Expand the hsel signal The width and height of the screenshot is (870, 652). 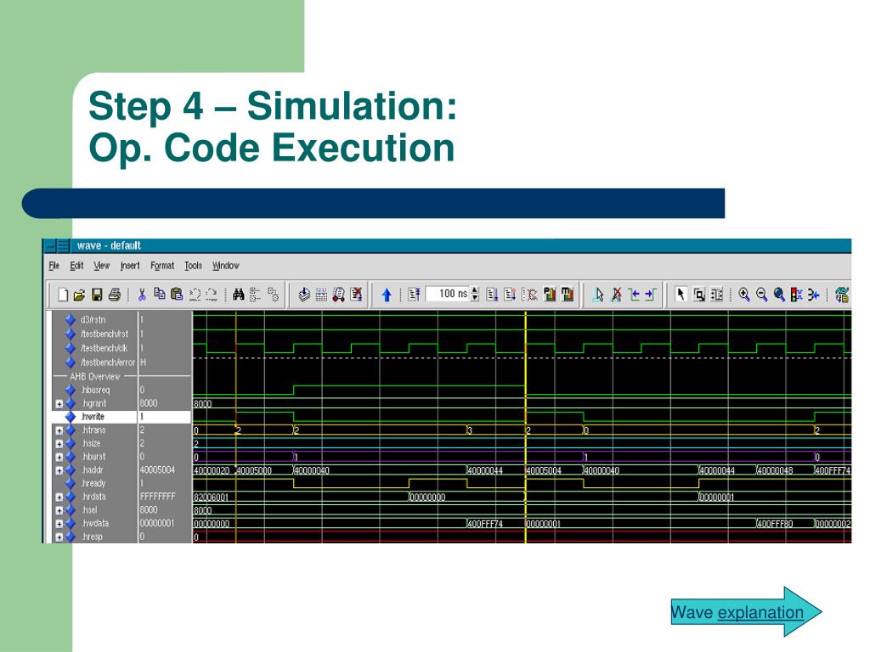click(59, 510)
